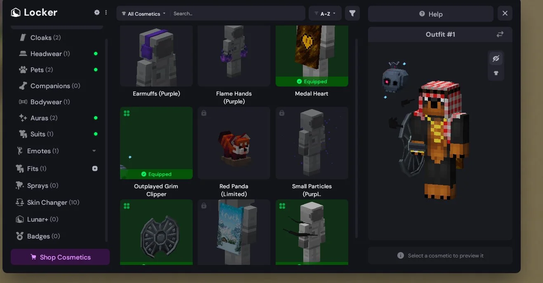Click the Help button

431,14
